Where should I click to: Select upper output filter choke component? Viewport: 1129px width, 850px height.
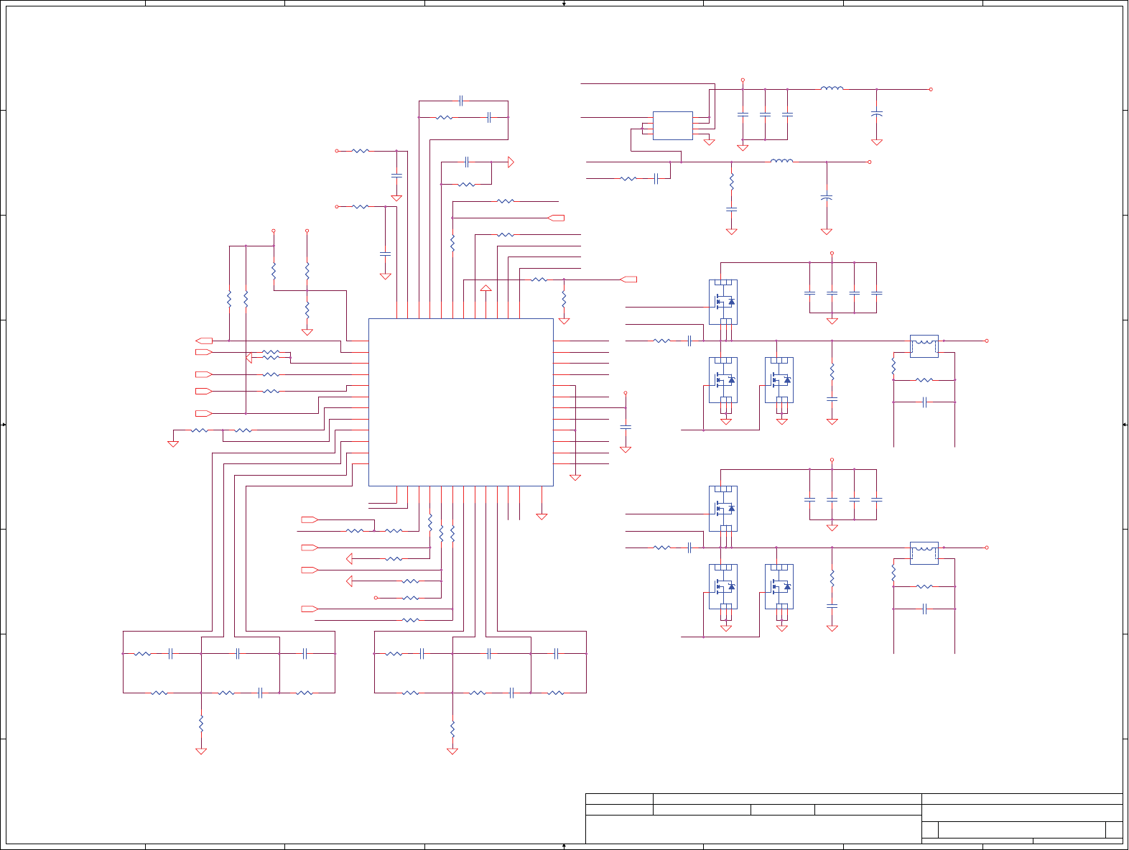click(x=924, y=346)
